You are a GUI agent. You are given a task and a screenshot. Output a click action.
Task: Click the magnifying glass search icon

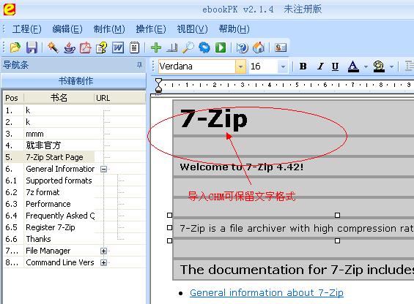(x=188, y=47)
